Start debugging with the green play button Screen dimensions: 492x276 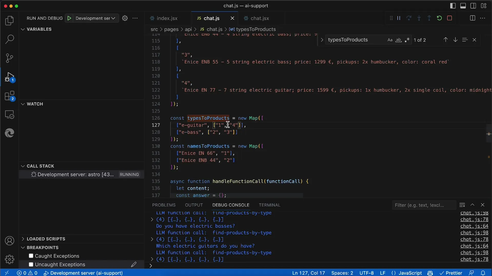pyautogui.click(x=69, y=18)
